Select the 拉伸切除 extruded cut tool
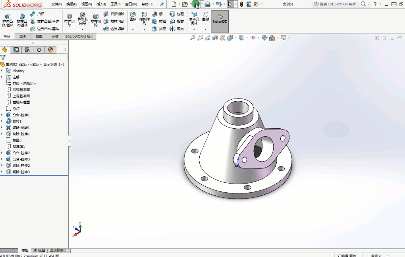Viewport: 405px width, 257px height. coord(69,20)
